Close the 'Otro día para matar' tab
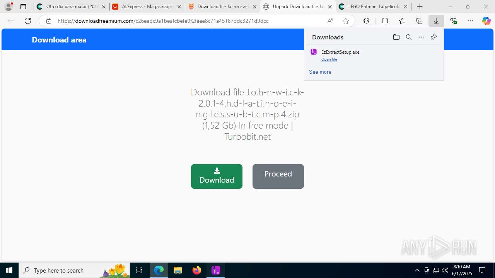 104,7
